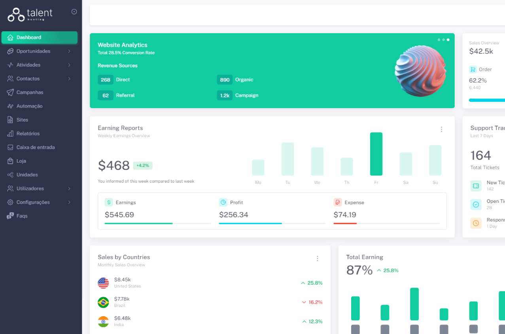The height and width of the screenshot is (334, 505).
Task: Click the Caixa de entrada inbox icon
Action: click(10, 147)
